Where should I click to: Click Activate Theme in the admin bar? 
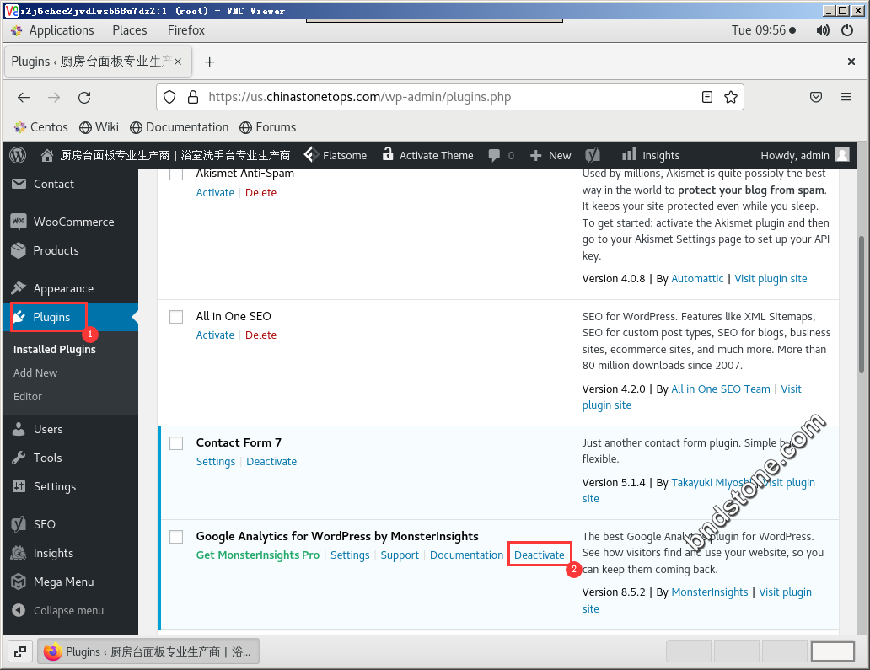click(427, 155)
